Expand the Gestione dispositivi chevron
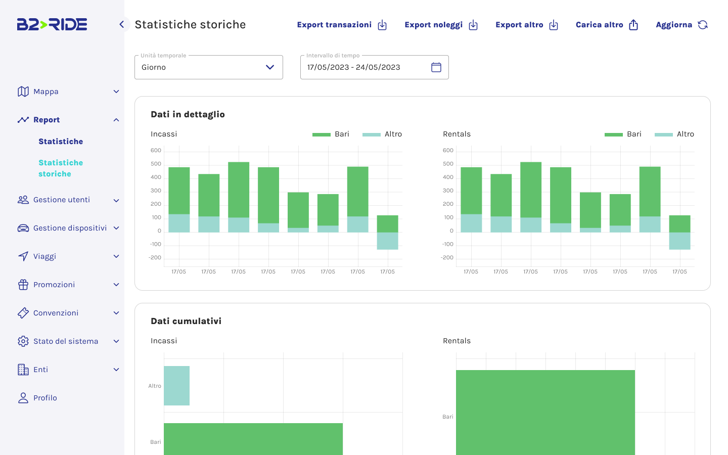 pyautogui.click(x=116, y=228)
